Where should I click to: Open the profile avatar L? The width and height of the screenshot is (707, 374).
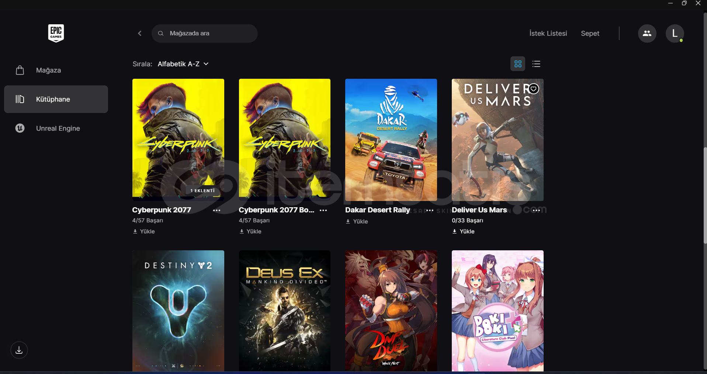675,33
